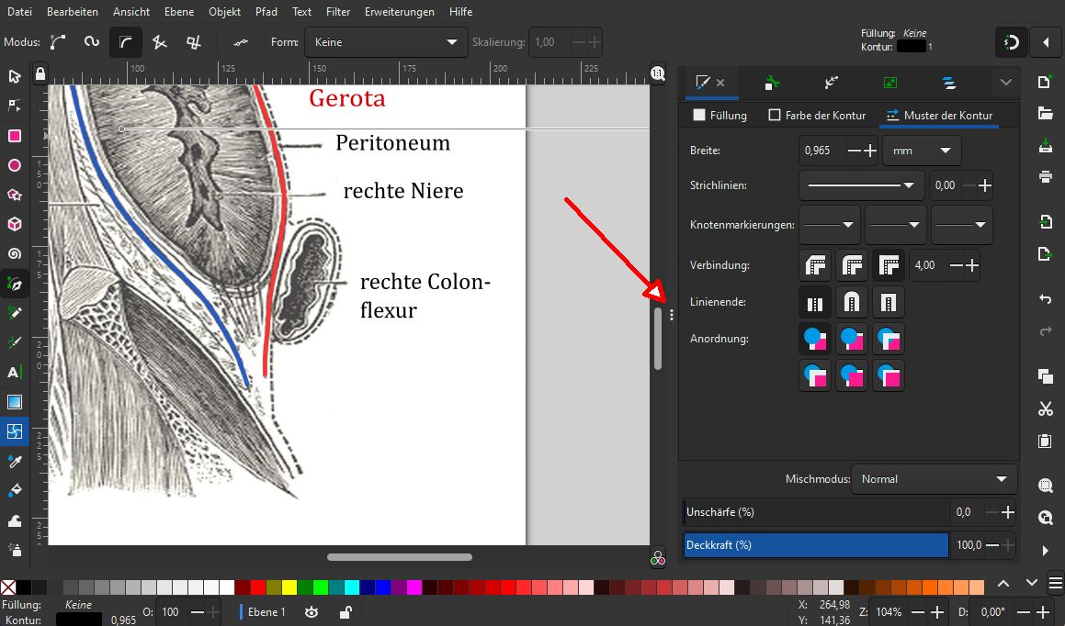Open the Strichlinien dash pattern dropdown
The height and width of the screenshot is (626, 1065).
coord(861,185)
